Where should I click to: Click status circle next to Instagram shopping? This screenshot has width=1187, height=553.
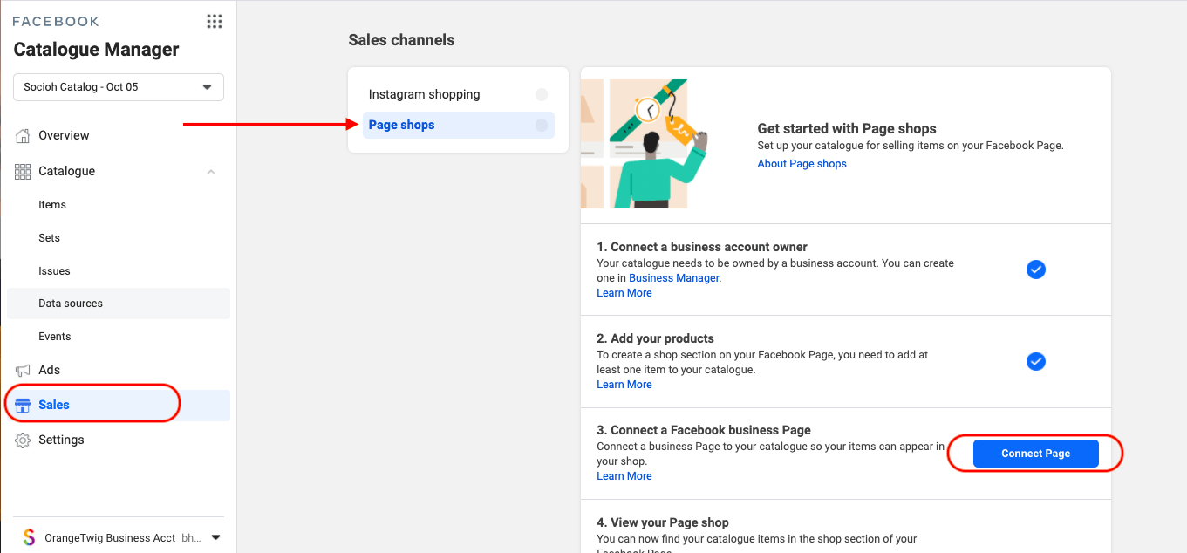542,94
